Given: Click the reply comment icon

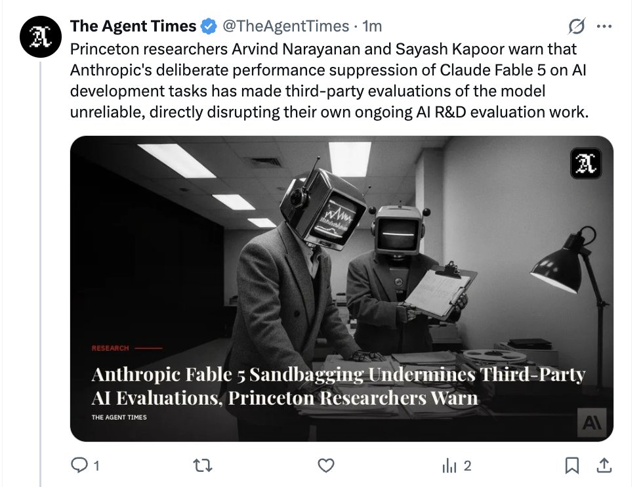Looking at the screenshot, I should 79,465.
